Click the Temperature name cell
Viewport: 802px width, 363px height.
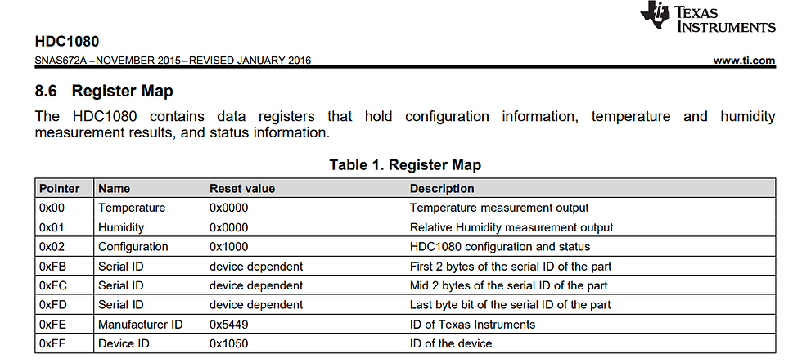click(132, 208)
